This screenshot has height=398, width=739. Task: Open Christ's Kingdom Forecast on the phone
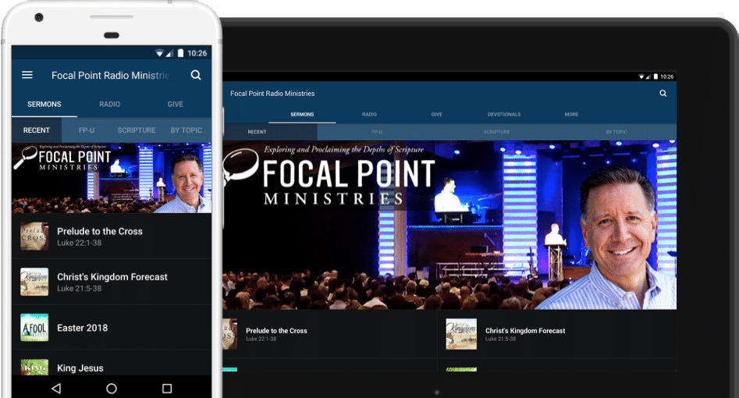(x=112, y=282)
